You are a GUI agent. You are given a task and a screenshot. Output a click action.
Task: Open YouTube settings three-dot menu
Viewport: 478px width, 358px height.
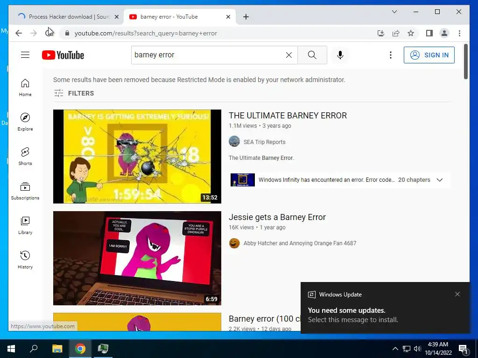point(391,55)
